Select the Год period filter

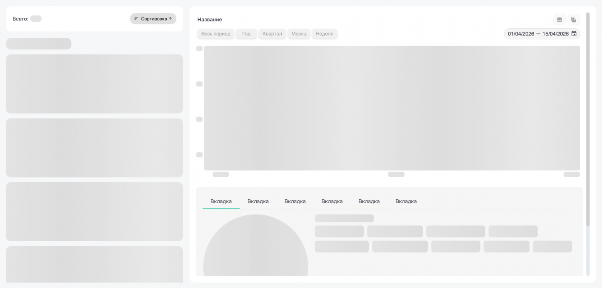pyautogui.click(x=247, y=34)
